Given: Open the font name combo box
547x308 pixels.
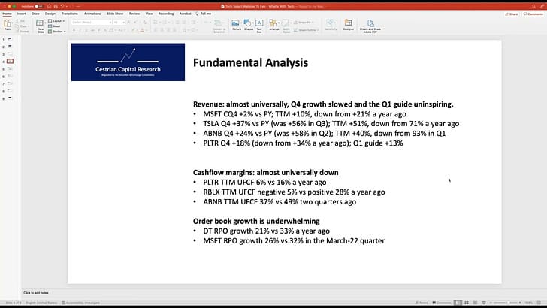Looking at the screenshot, I should pyautogui.click(x=92, y=23).
